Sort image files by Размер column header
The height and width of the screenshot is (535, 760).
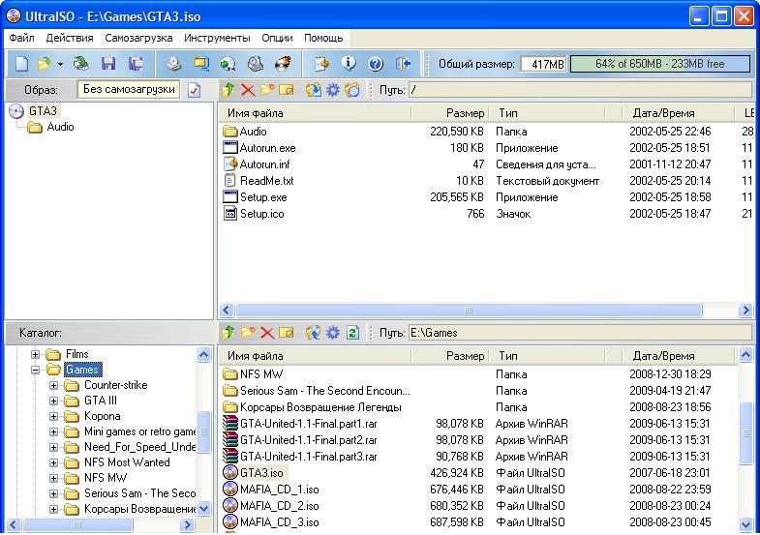pos(450,113)
